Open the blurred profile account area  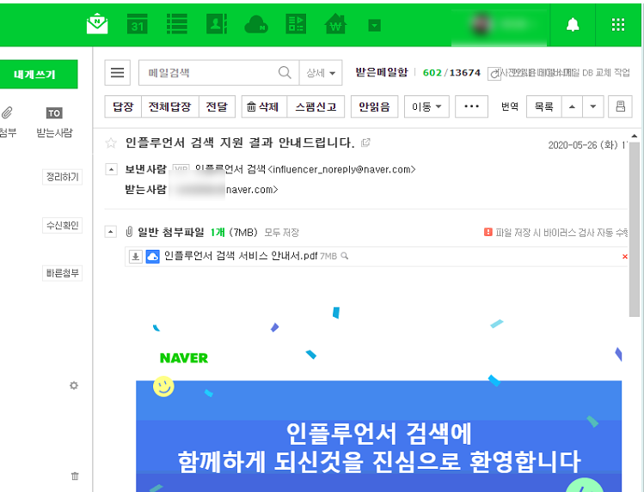(x=499, y=25)
